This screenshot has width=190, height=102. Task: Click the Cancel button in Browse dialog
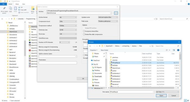[x=173, y=96]
